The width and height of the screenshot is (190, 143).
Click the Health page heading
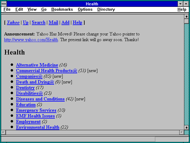coord(15,52)
